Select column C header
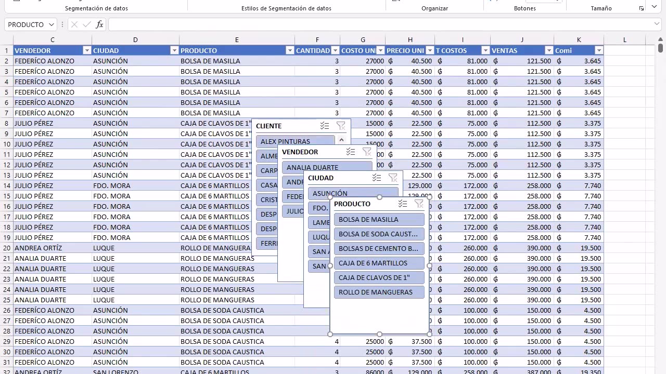 pyautogui.click(x=53, y=40)
